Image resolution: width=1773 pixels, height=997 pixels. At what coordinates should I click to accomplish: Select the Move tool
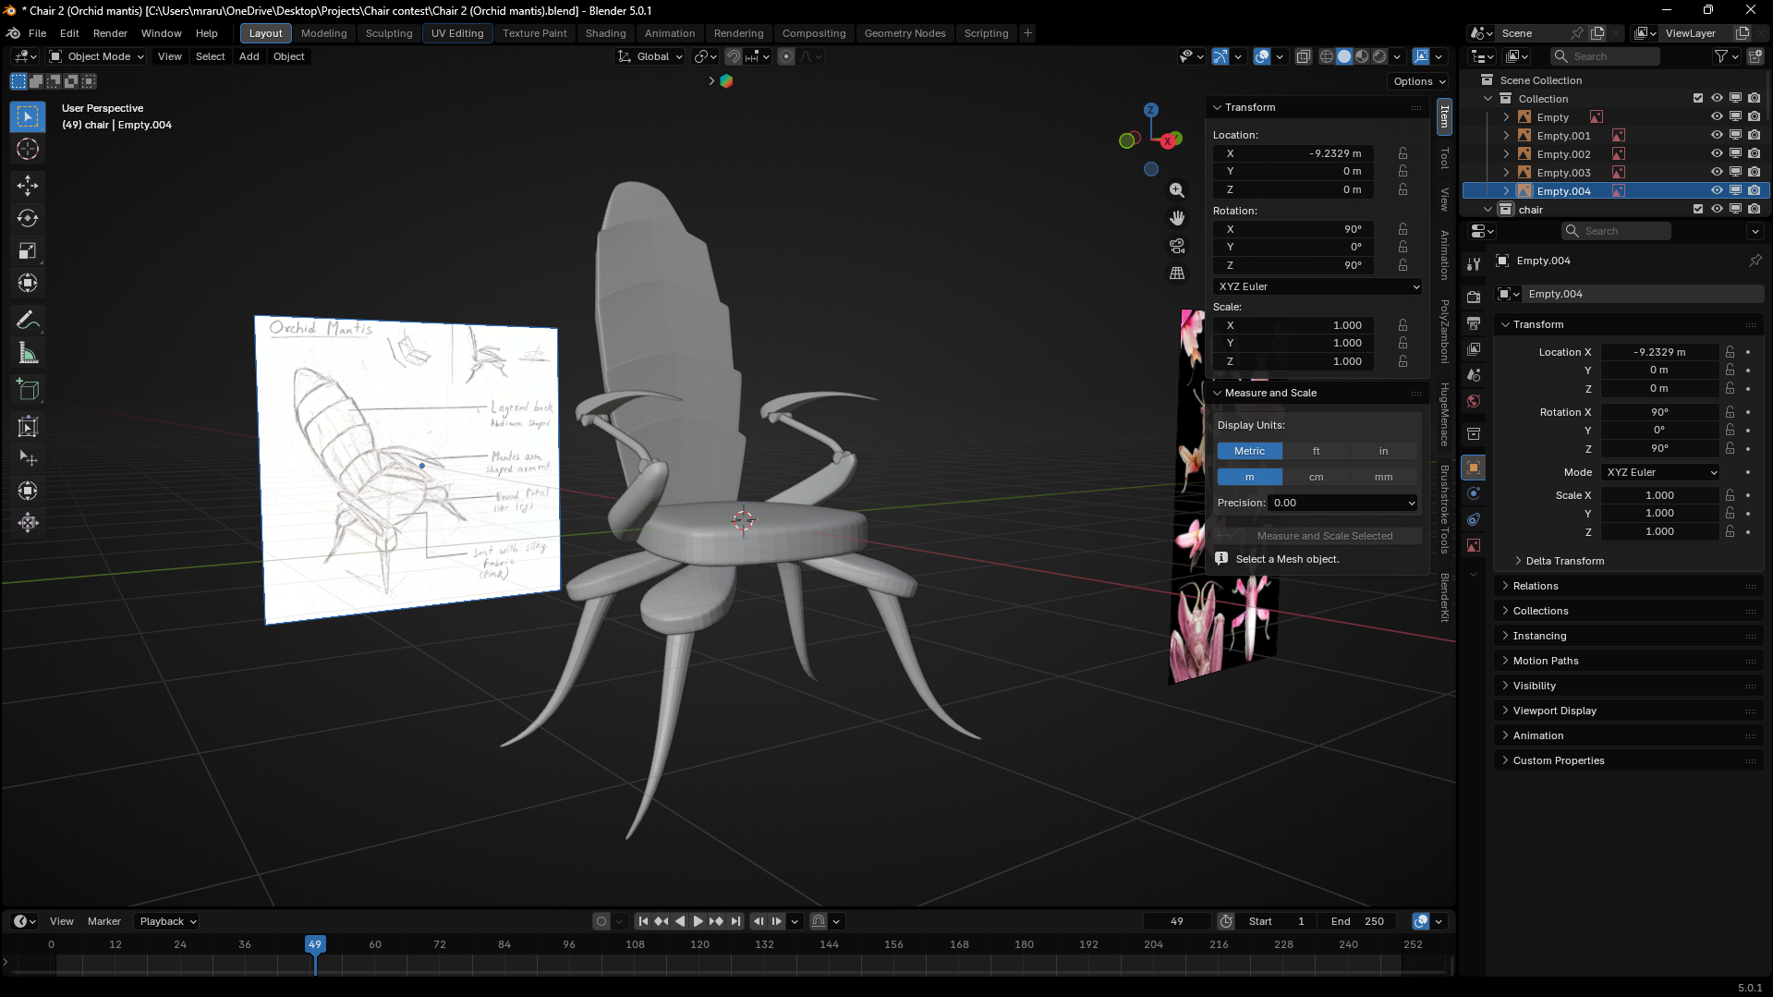[x=28, y=186]
